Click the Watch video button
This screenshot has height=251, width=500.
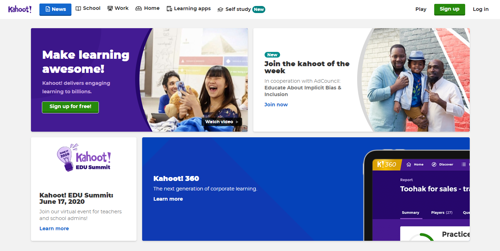[222, 122]
